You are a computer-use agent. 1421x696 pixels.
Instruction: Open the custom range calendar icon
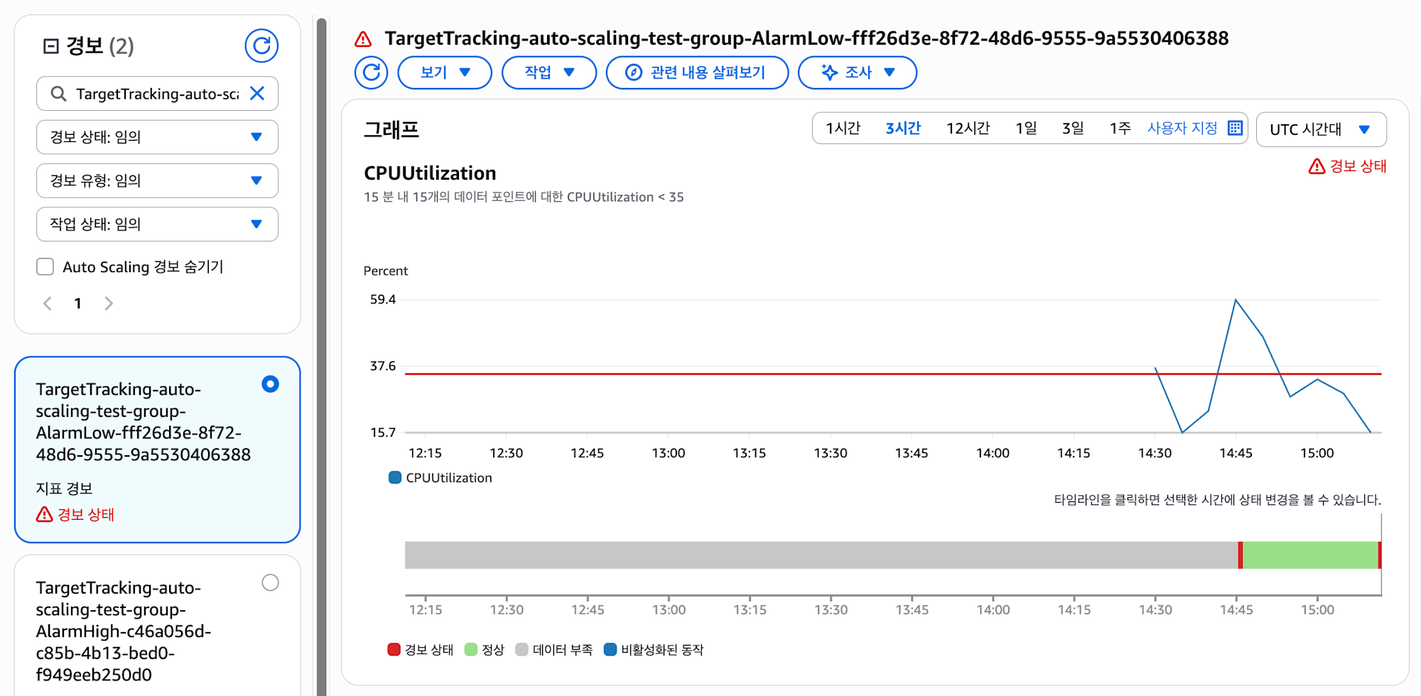click(1235, 128)
